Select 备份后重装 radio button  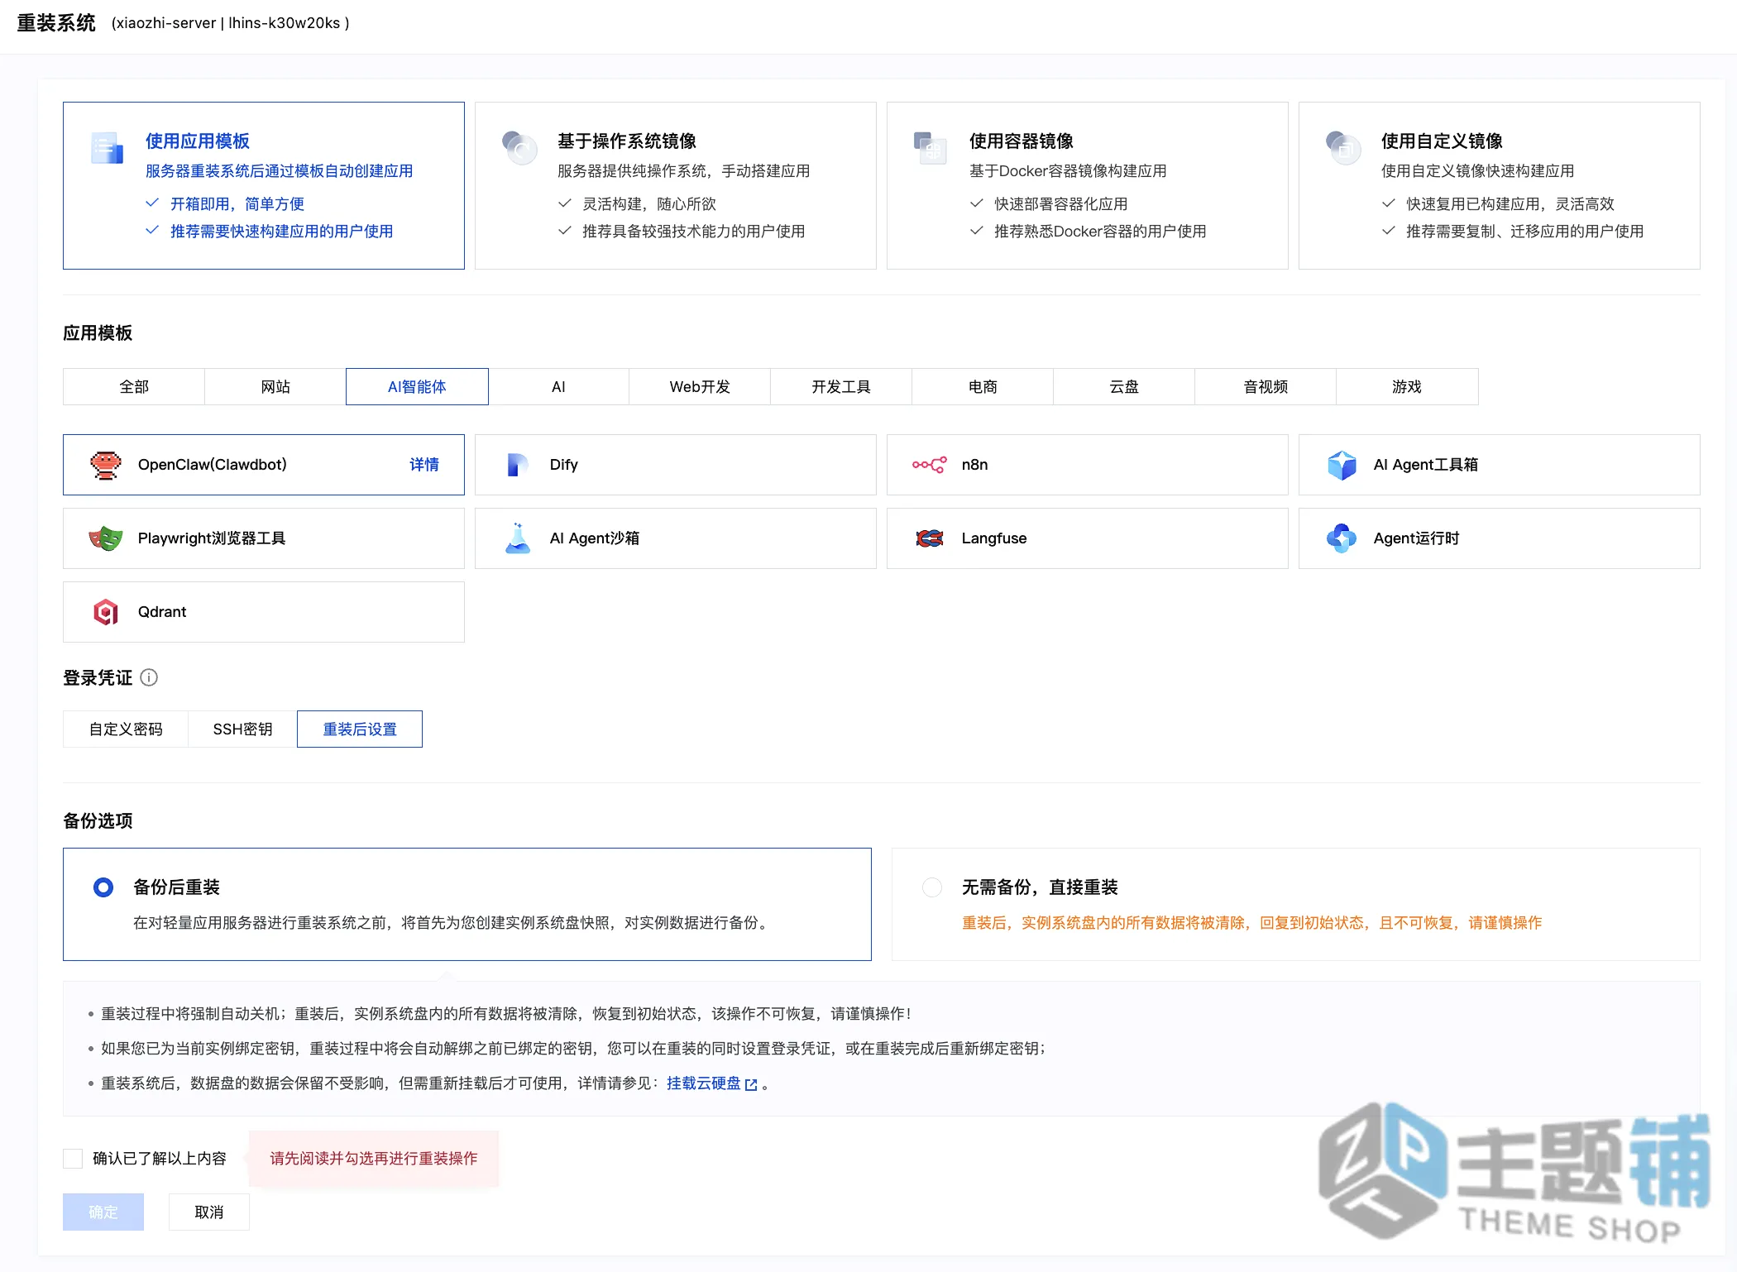tap(103, 887)
